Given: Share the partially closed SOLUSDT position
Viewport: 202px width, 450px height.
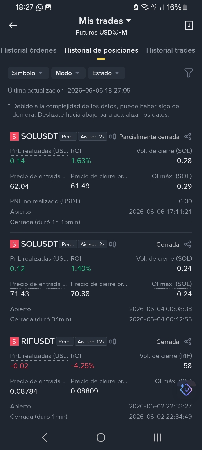Looking at the screenshot, I should pos(188,137).
